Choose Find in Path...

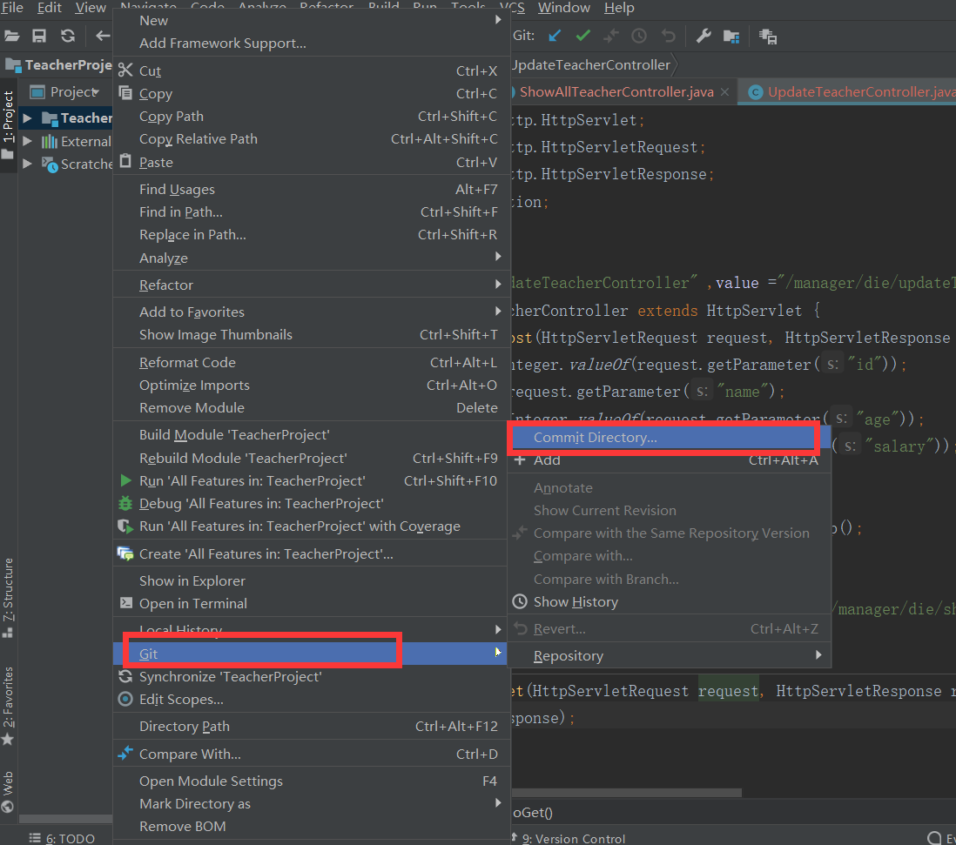(311, 212)
